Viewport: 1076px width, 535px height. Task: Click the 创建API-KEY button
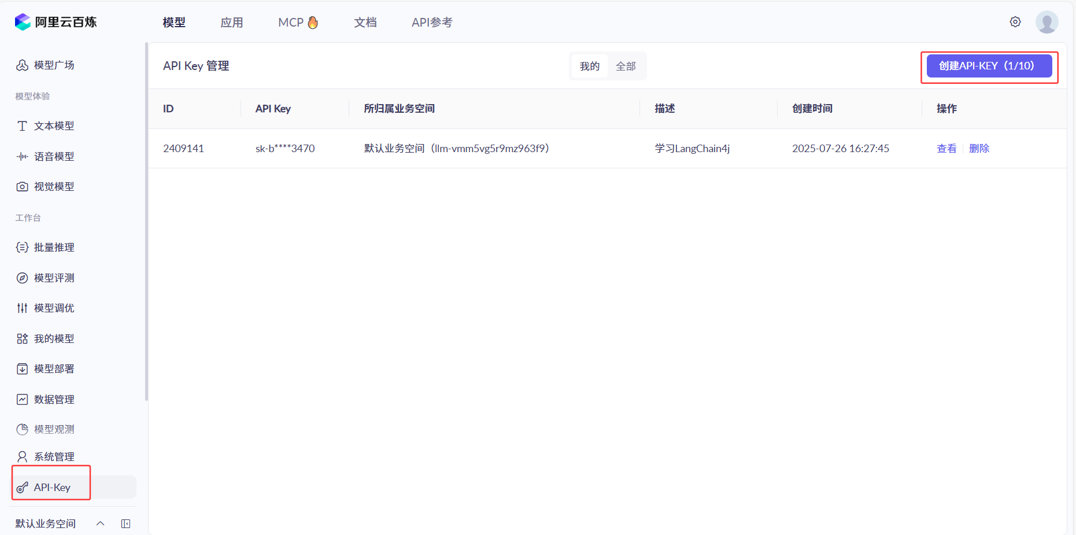click(x=989, y=66)
